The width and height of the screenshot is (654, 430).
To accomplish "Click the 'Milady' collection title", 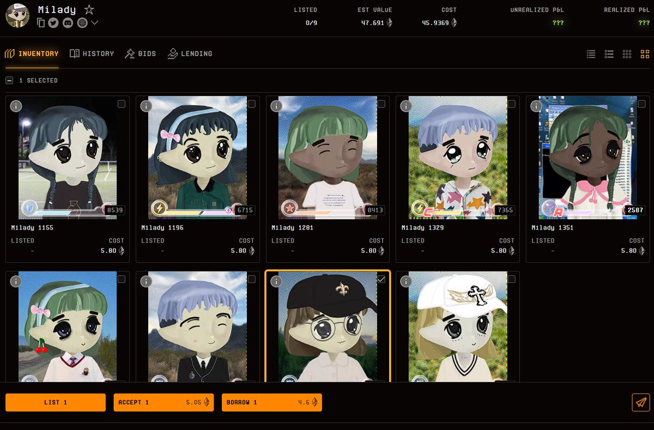I will pyautogui.click(x=57, y=10).
